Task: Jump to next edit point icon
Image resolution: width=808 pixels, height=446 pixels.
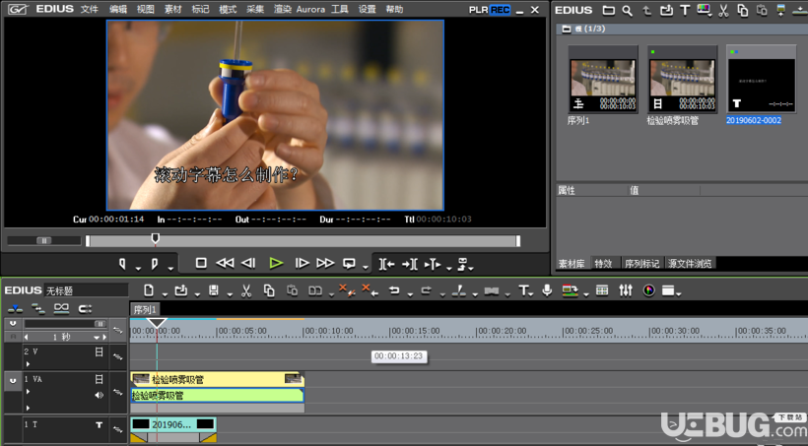Action: [x=410, y=264]
